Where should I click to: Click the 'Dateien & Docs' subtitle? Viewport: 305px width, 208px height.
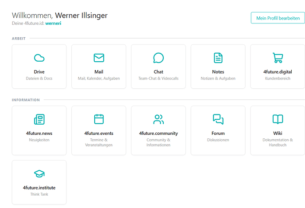39,78
